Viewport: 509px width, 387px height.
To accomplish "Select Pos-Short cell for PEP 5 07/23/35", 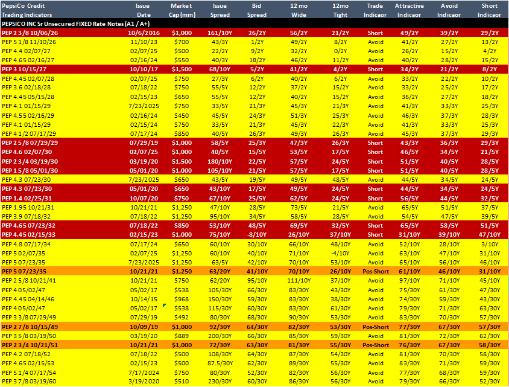I will point(376,271).
